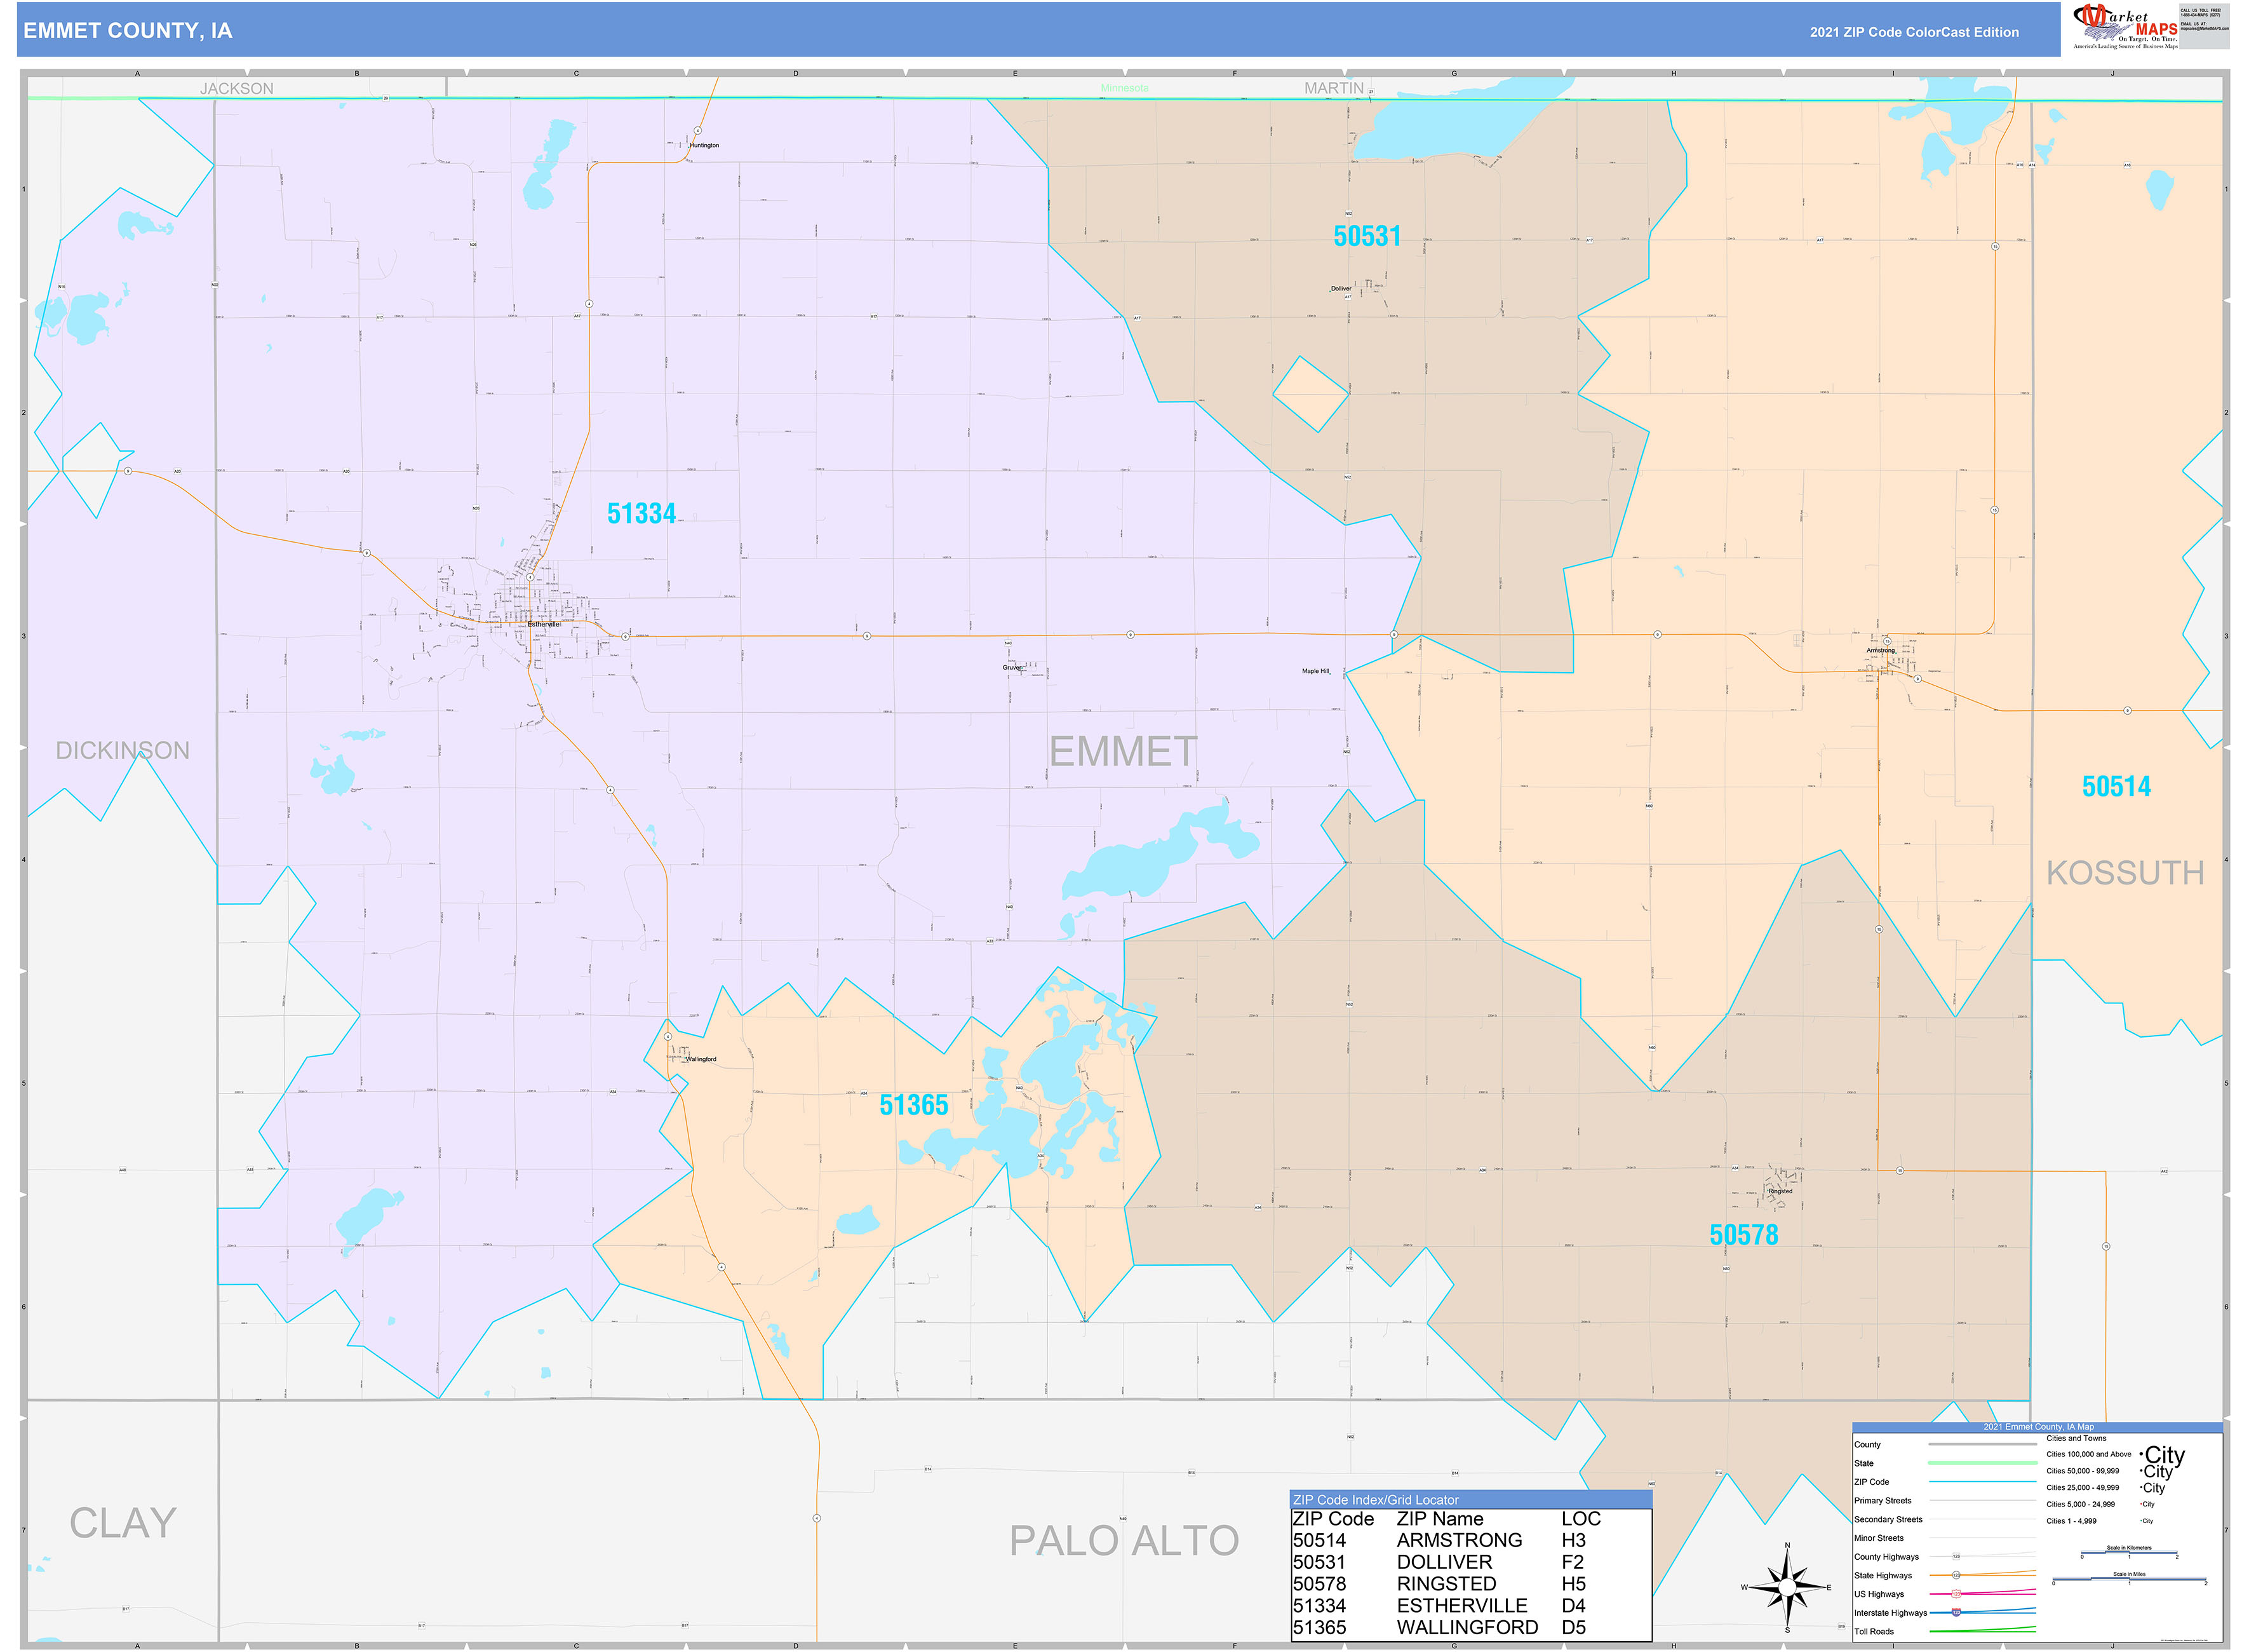The image size is (2249, 1652).
Task: Click the State Highways shield symbol in legend
Action: 1956,1576
